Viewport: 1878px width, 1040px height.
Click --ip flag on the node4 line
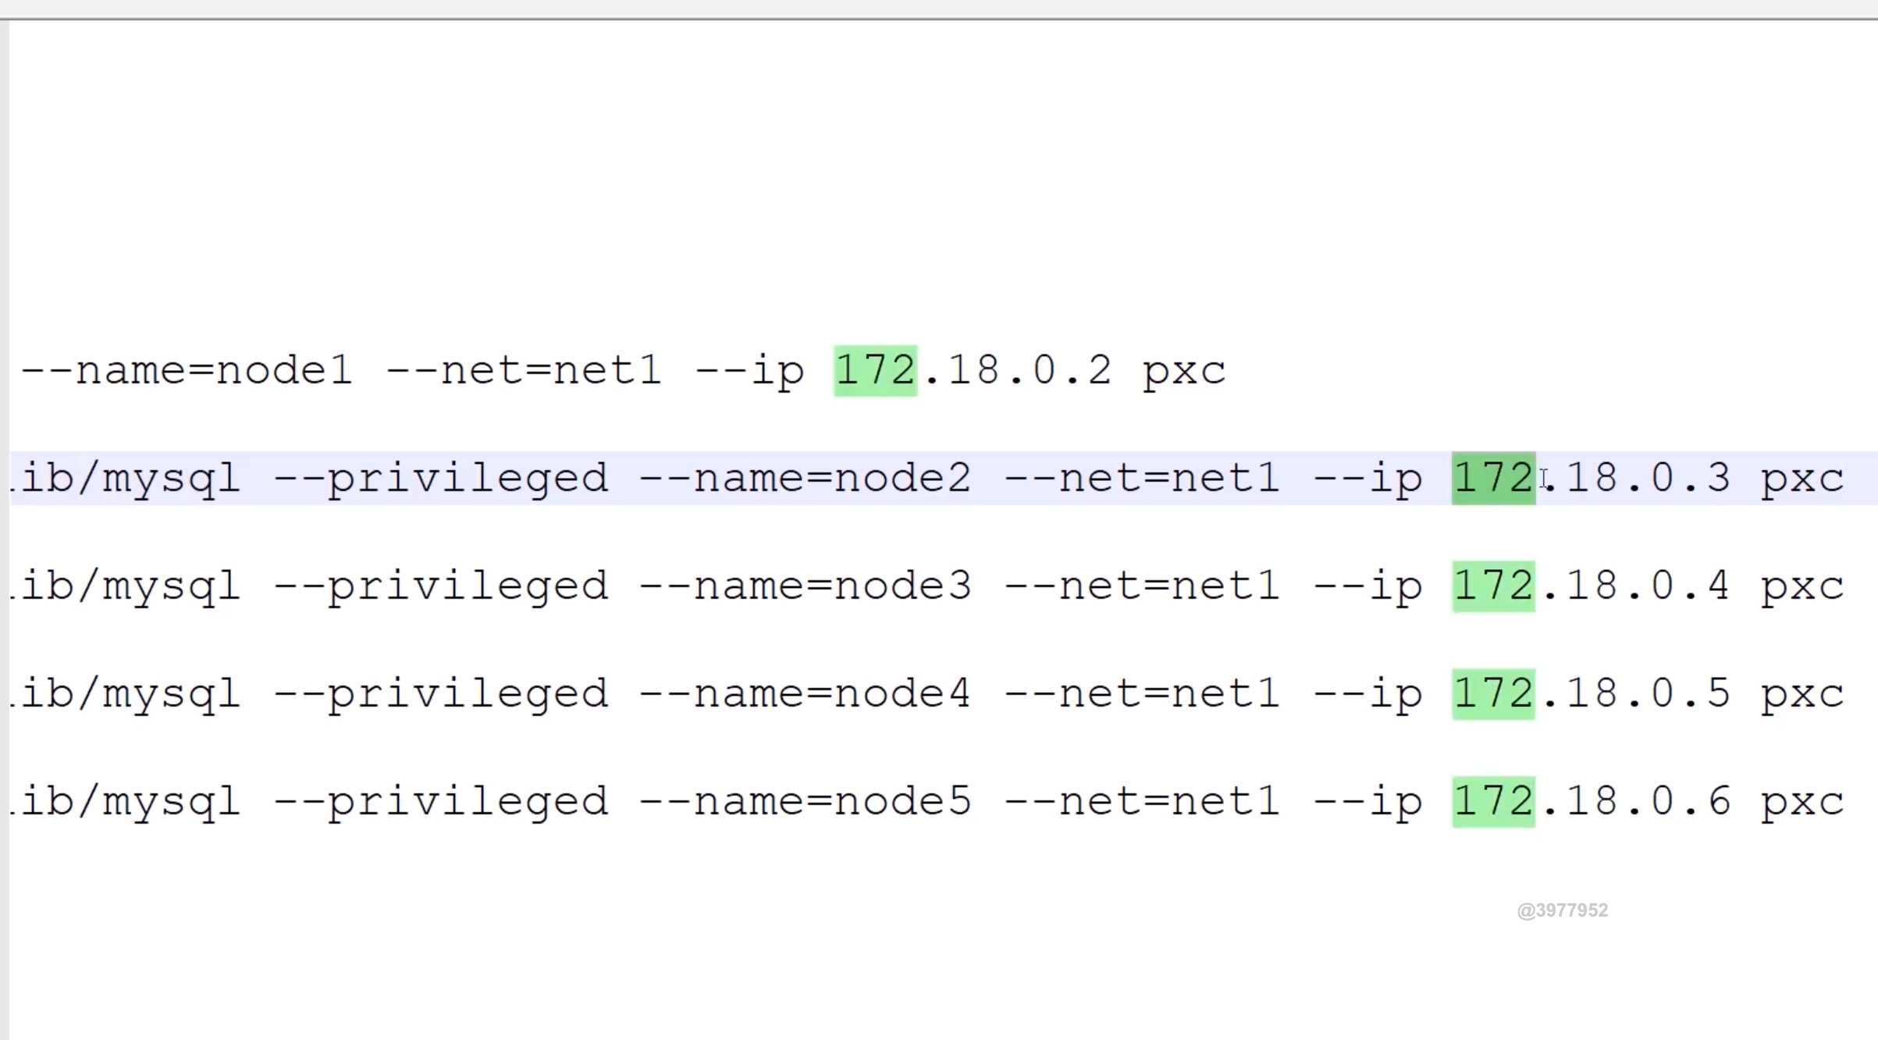click(1368, 693)
